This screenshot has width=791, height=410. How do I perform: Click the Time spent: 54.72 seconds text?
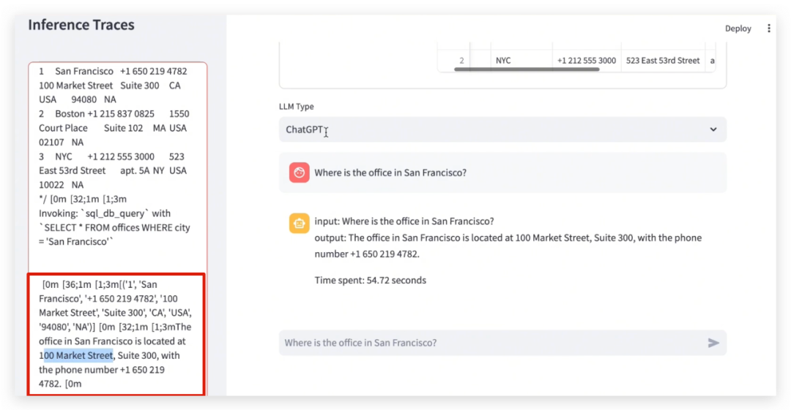coord(371,280)
